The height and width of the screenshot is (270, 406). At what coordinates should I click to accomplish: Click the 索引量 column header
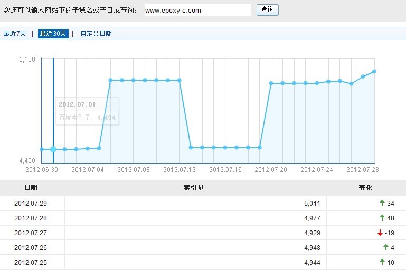(194, 188)
